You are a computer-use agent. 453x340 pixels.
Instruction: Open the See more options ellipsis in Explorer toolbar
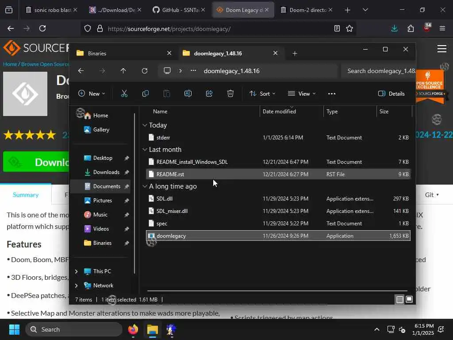(332, 94)
